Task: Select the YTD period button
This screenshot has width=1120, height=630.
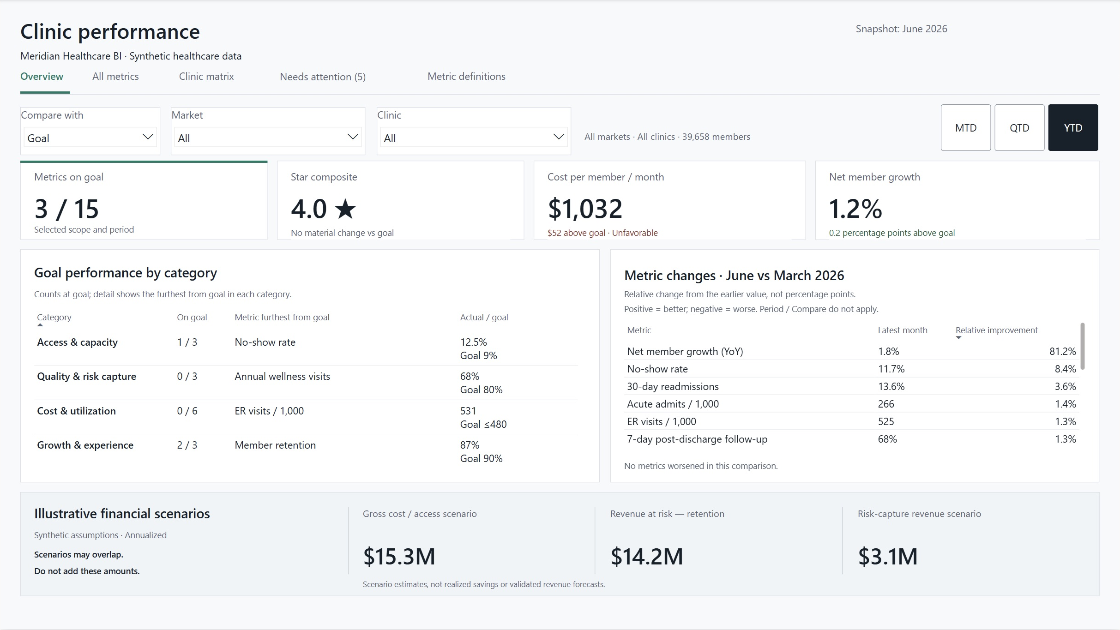Action: 1073,128
